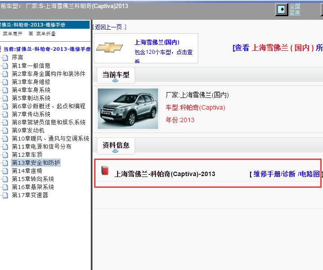Select the 当前车型 tab

(x=116, y=75)
